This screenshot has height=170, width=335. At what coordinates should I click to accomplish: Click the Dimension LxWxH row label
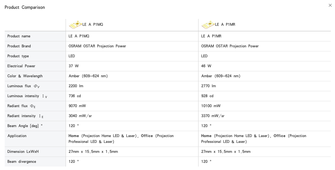point(23,152)
